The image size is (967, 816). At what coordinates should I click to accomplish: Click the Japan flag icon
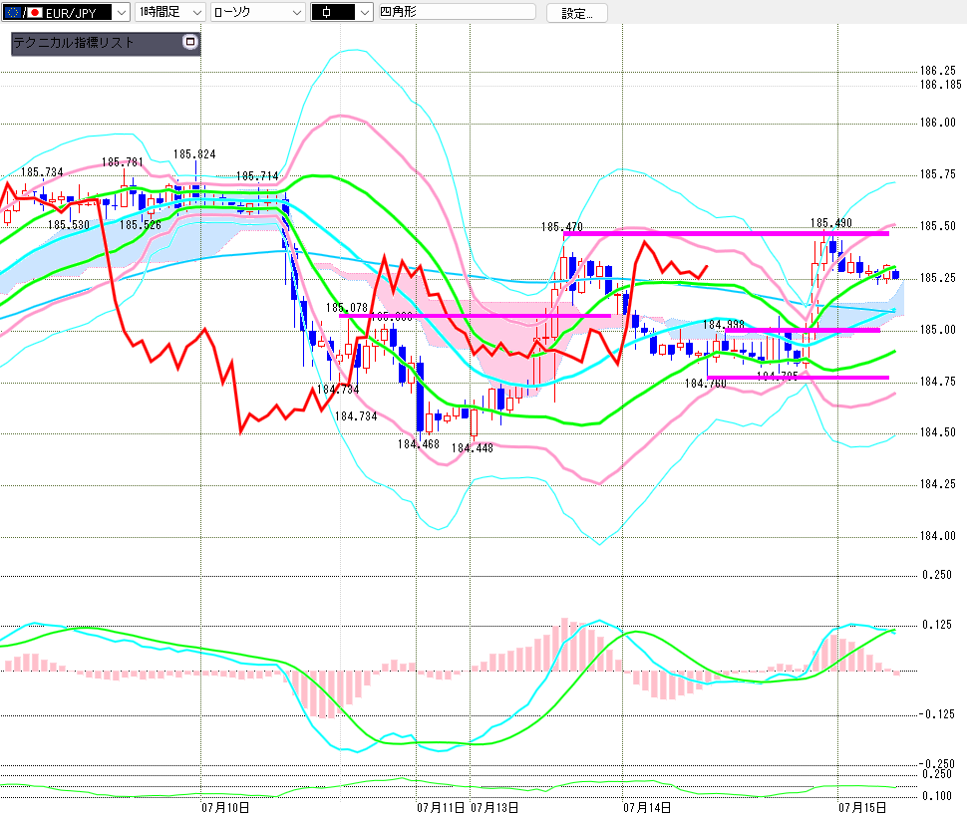point(34,12)
